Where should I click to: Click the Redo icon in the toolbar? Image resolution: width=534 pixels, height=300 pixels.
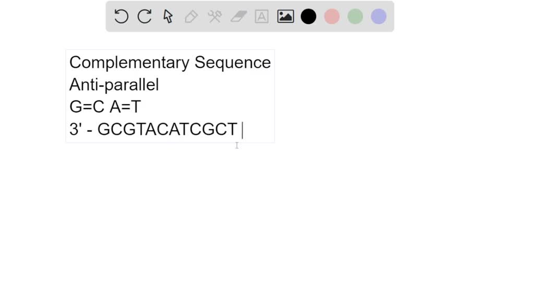144,16
